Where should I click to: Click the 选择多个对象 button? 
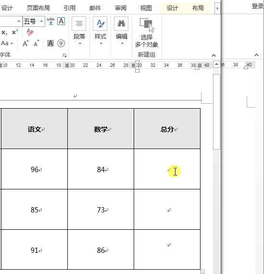[147, 33]
